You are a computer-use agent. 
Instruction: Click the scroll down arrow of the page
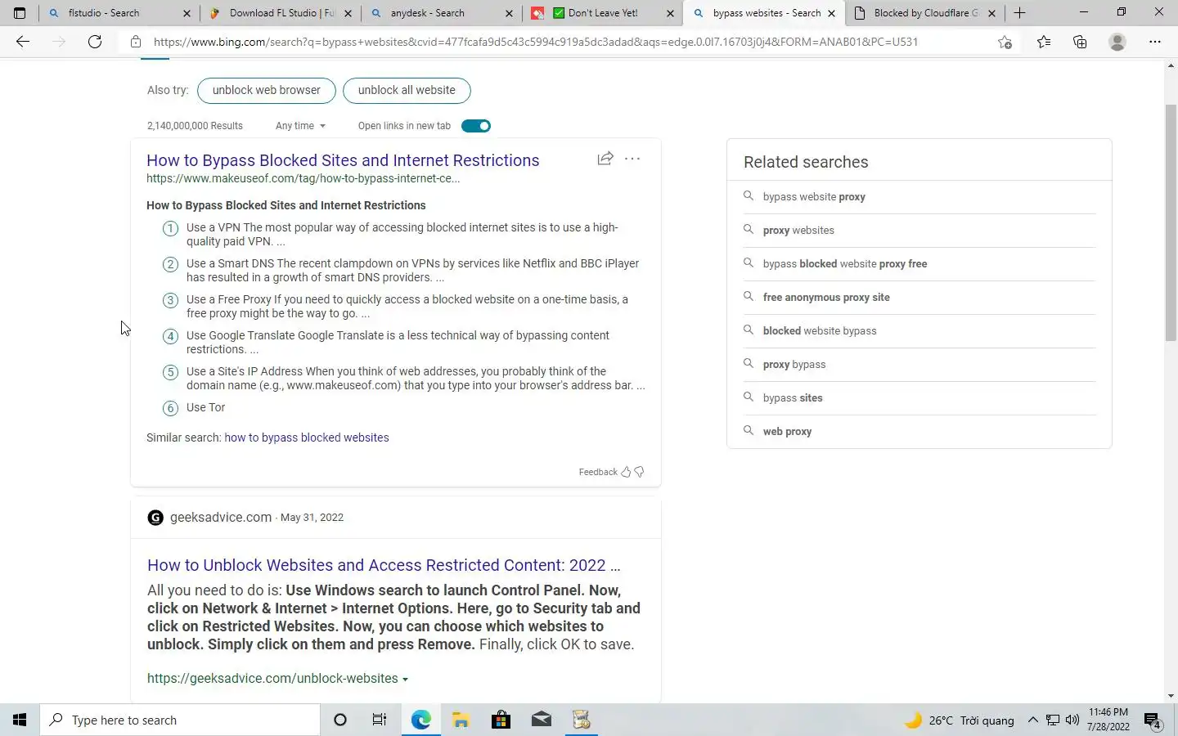[x=1171, y=696]
